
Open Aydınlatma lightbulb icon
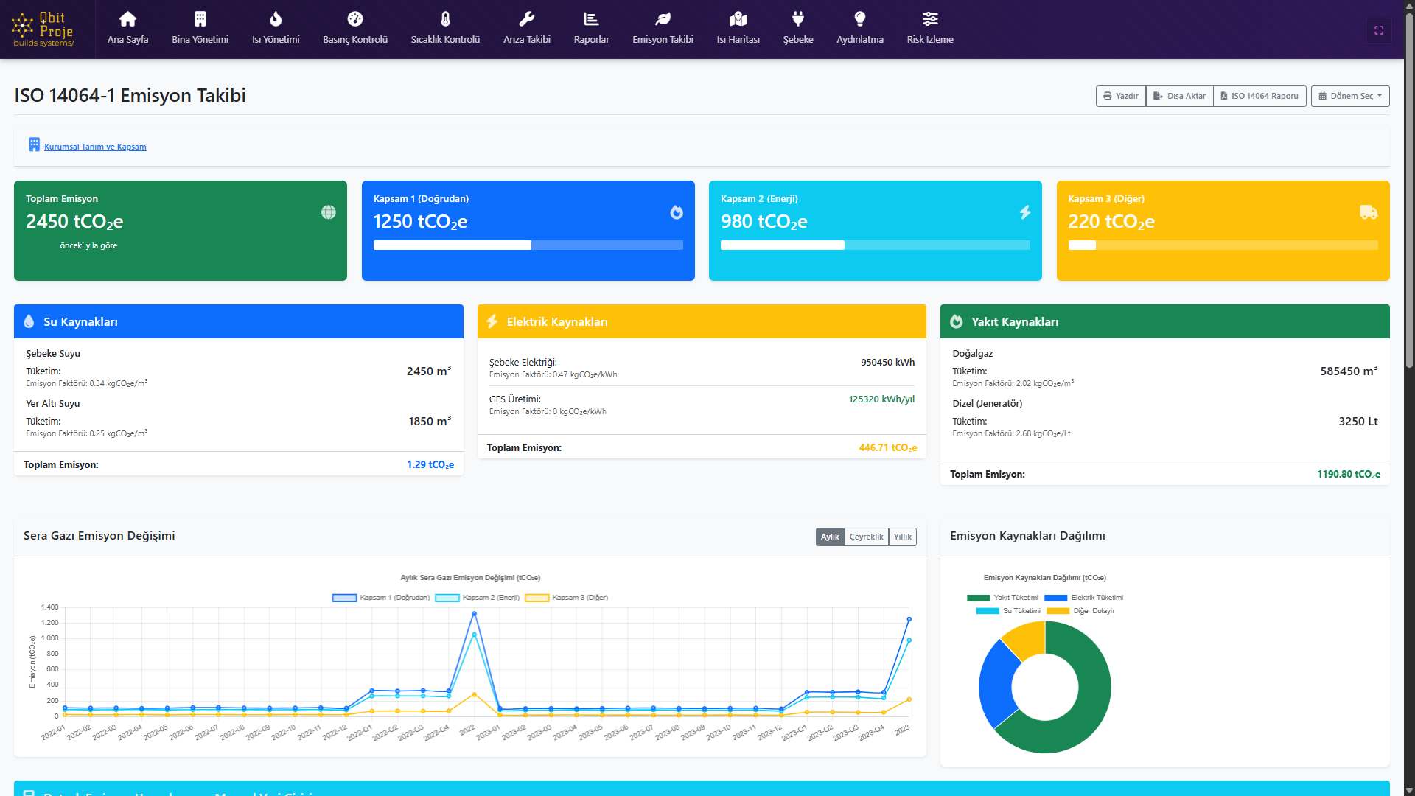pyautogui.click(x=859, y=19)
